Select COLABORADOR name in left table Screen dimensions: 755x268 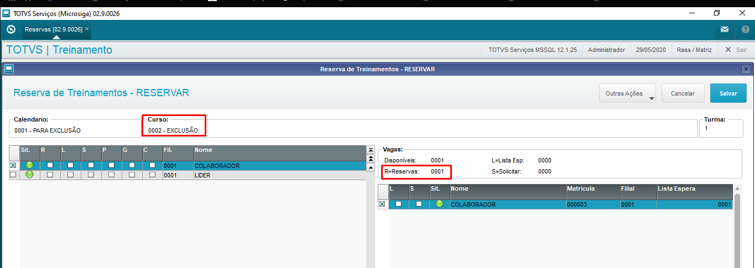click(280, 165)
